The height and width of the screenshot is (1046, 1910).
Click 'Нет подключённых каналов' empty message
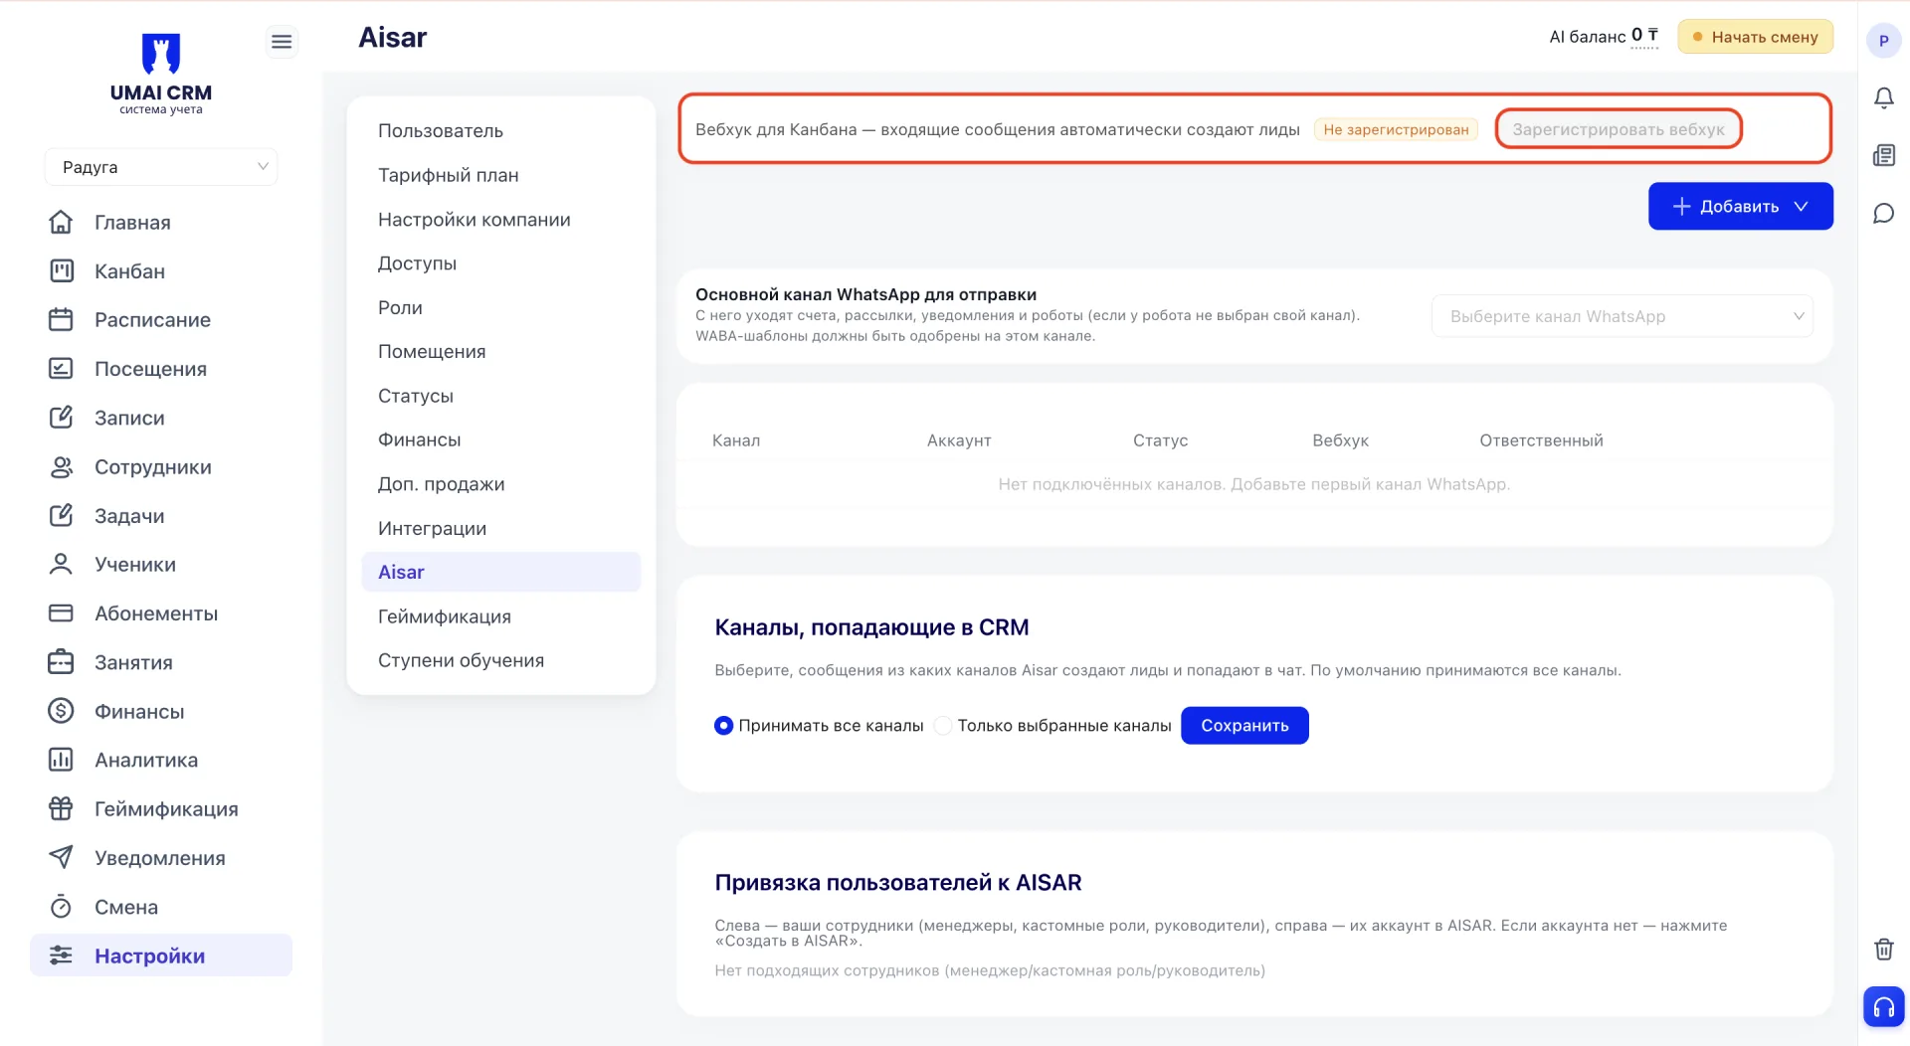point(1253,484)
